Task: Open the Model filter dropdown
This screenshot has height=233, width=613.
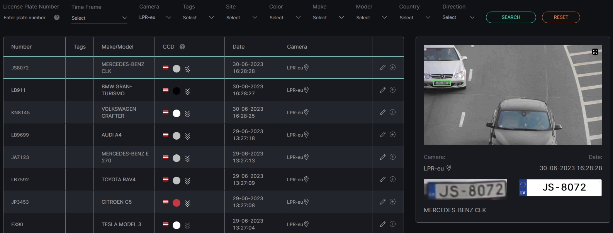Action: pos(372,18)
